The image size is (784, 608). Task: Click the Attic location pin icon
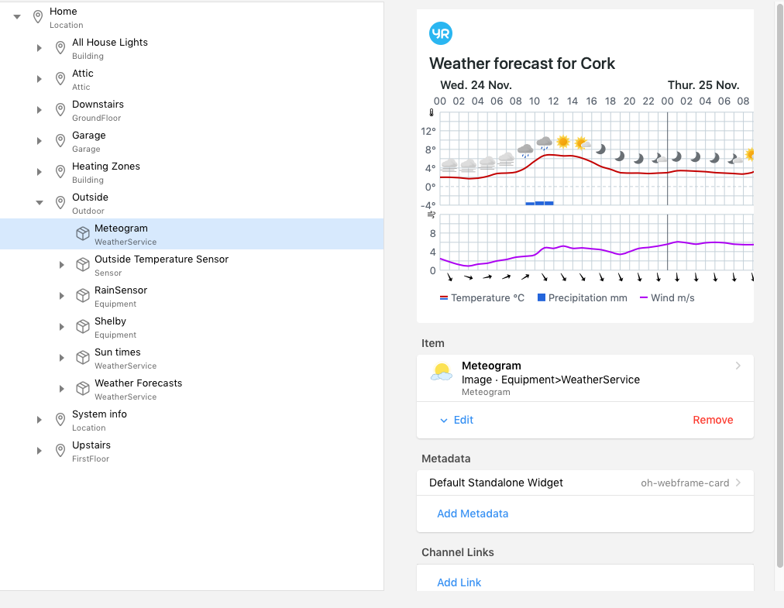[x=60, y=79]
